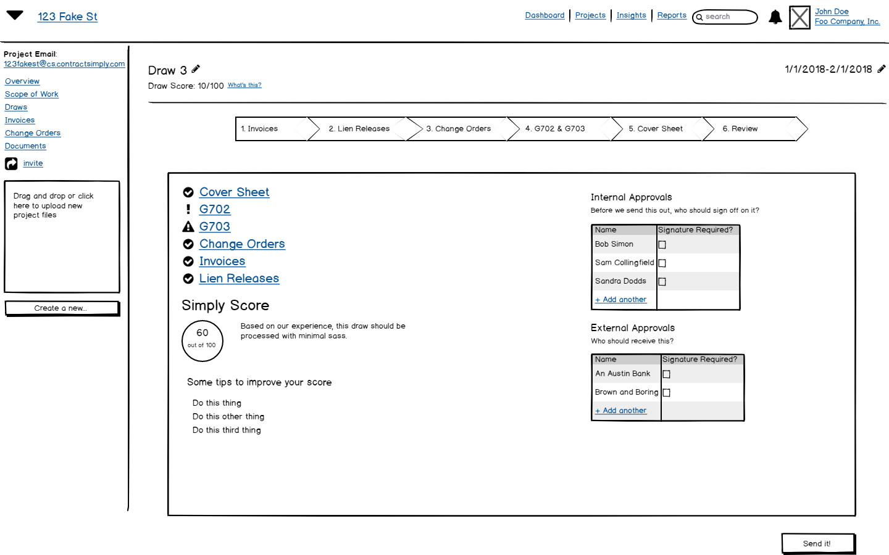Tick the signature checkbox for An Austin Bank
The image size is (889, 555).
tap(666, 374)
